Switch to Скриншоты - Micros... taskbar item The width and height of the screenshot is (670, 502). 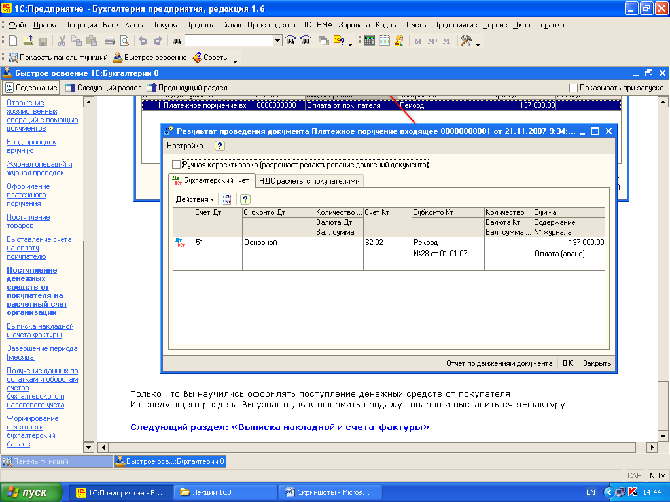point(330,492)
